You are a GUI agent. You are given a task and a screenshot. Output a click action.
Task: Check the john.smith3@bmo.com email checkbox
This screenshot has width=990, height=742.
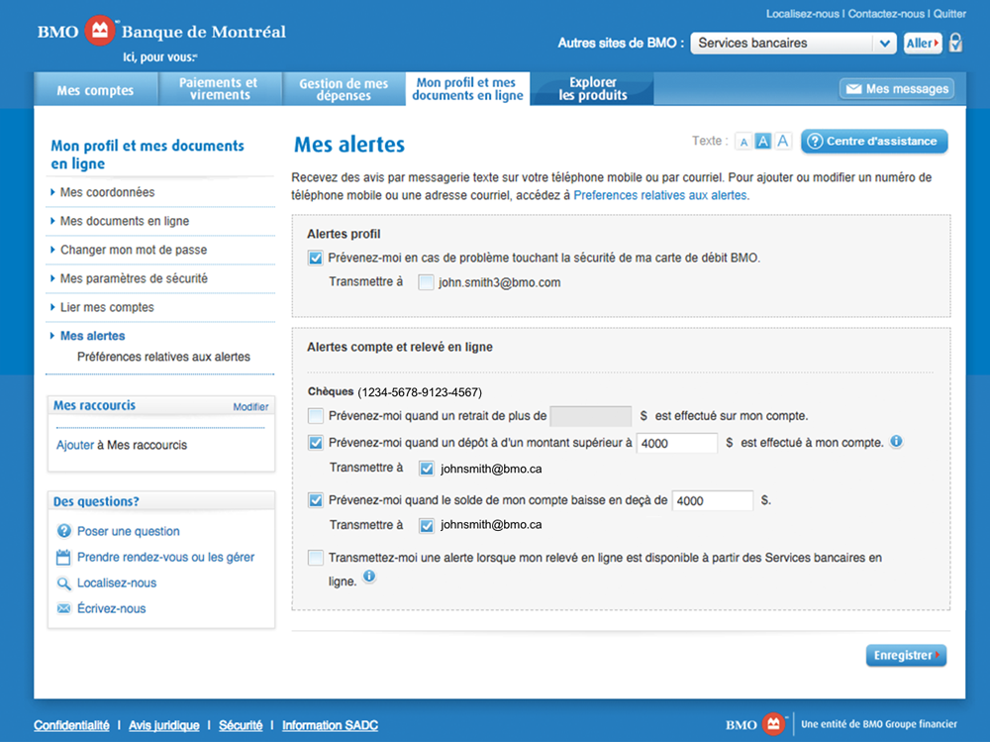click(426, 282)
